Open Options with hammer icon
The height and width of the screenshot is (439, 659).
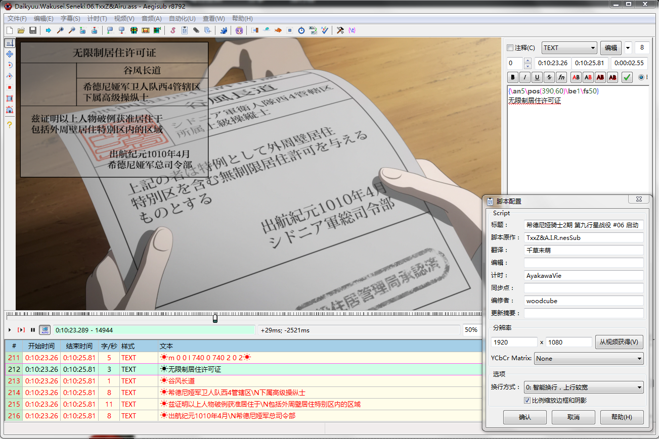[340, 30]
